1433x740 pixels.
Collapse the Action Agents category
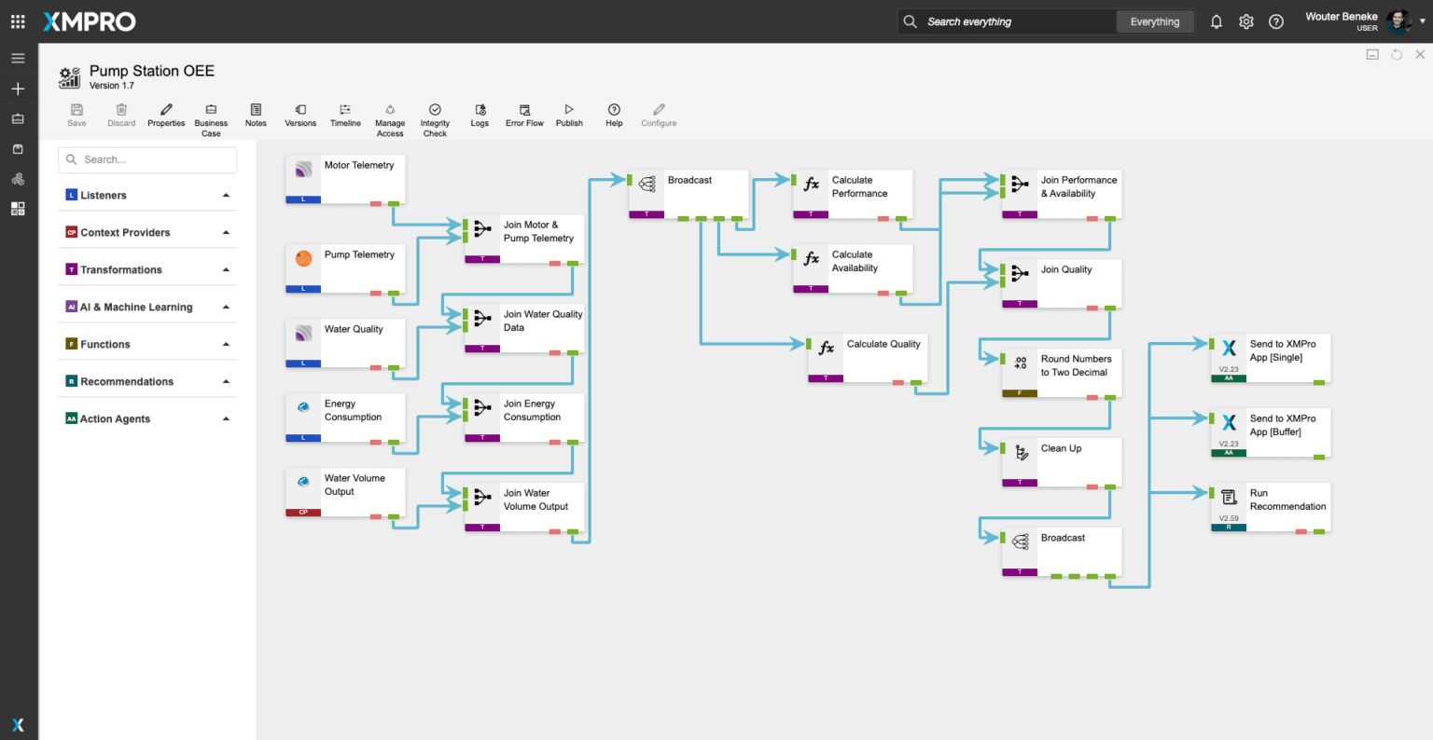coord(226,419)
